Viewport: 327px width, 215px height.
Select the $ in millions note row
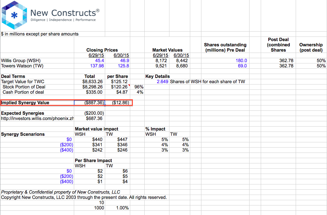coord(40,34)
